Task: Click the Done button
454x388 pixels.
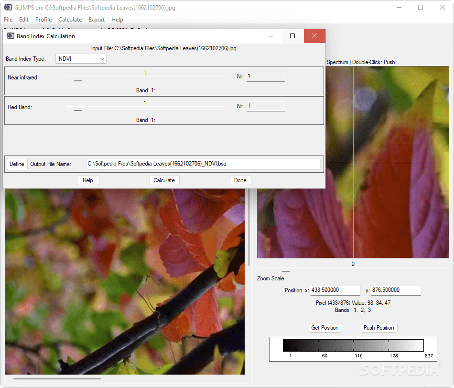Action: 240,180
